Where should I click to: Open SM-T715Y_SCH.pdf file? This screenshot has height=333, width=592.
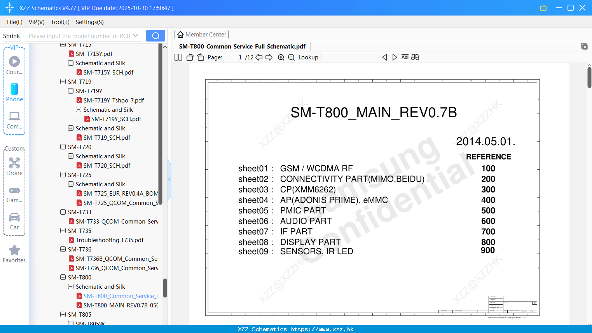[x=108, y=73]
